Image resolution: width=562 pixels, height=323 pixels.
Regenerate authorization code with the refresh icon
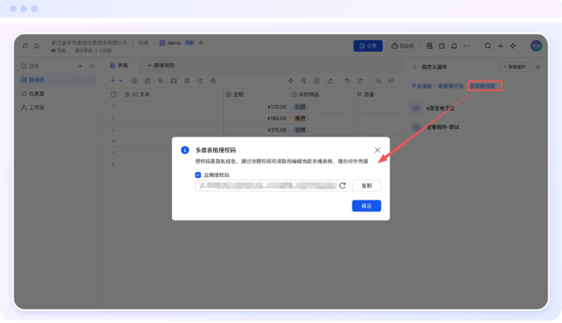tap(343, 186)
